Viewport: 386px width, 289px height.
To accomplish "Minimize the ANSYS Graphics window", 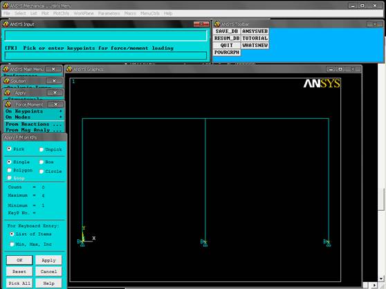I will pyautogui.click(x=331, y=69).
